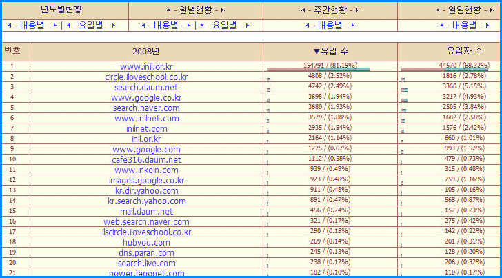Open www.google.co.kr referrer link
This screenshot has height=278, width=502.
coord(146,98)
